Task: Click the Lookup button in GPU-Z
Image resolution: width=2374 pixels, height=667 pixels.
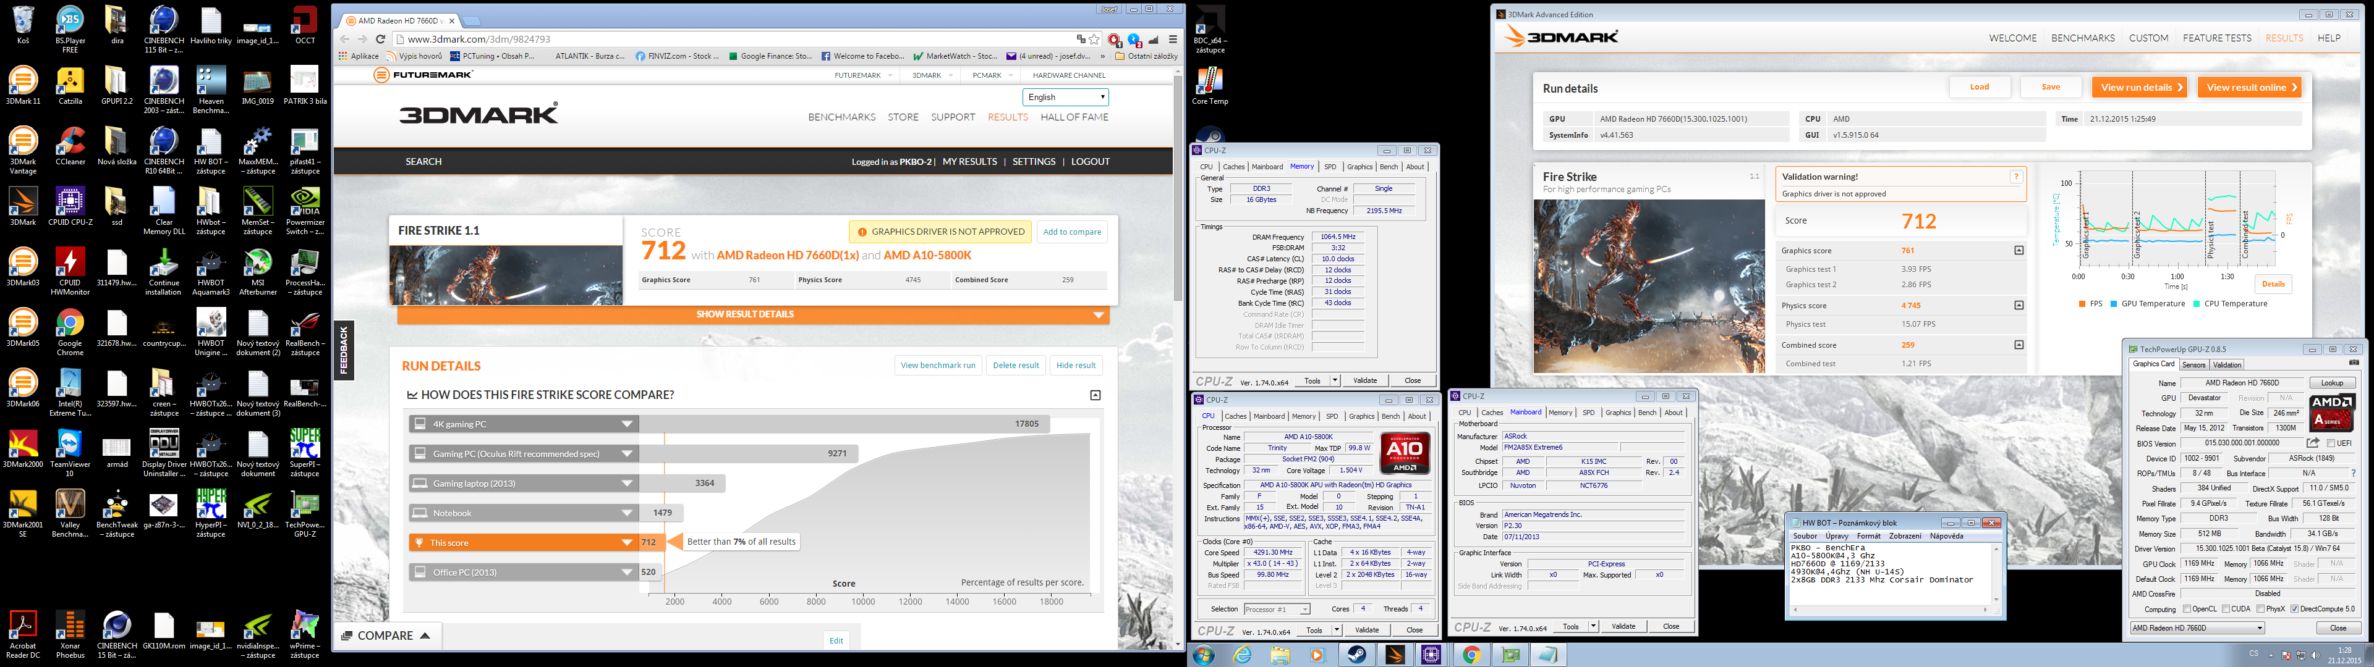Action: pyautogui.click(x=2333, y=384)
